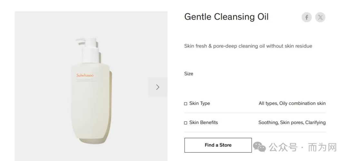348x161 pixels.
Task: Toggle the Skin Benefits square marker
Action: 186,123
